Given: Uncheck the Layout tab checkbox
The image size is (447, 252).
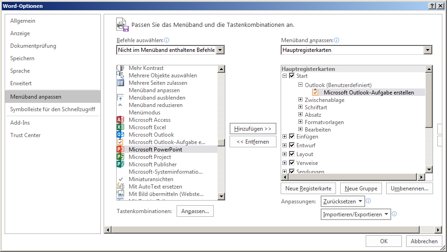Looking at the screenshot, I should pos(292,154).
